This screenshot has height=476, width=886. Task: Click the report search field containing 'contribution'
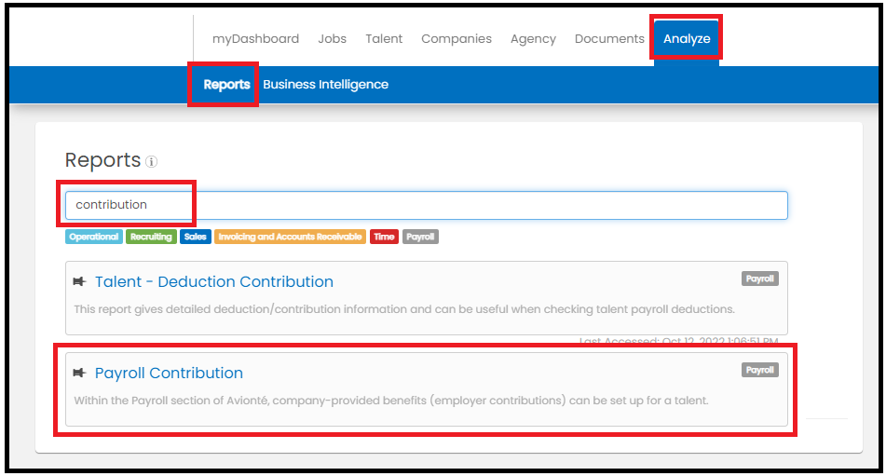click(427, 205)
